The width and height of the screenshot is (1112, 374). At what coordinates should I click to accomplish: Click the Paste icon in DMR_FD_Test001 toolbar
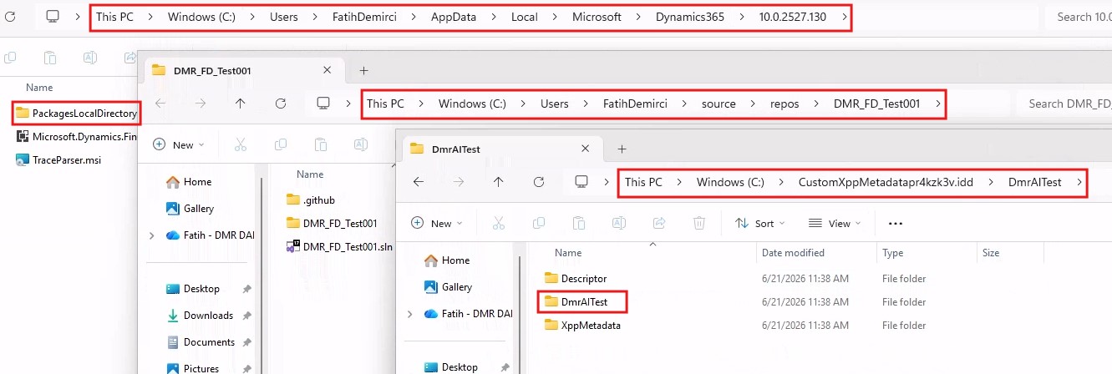tap(321, 144)
